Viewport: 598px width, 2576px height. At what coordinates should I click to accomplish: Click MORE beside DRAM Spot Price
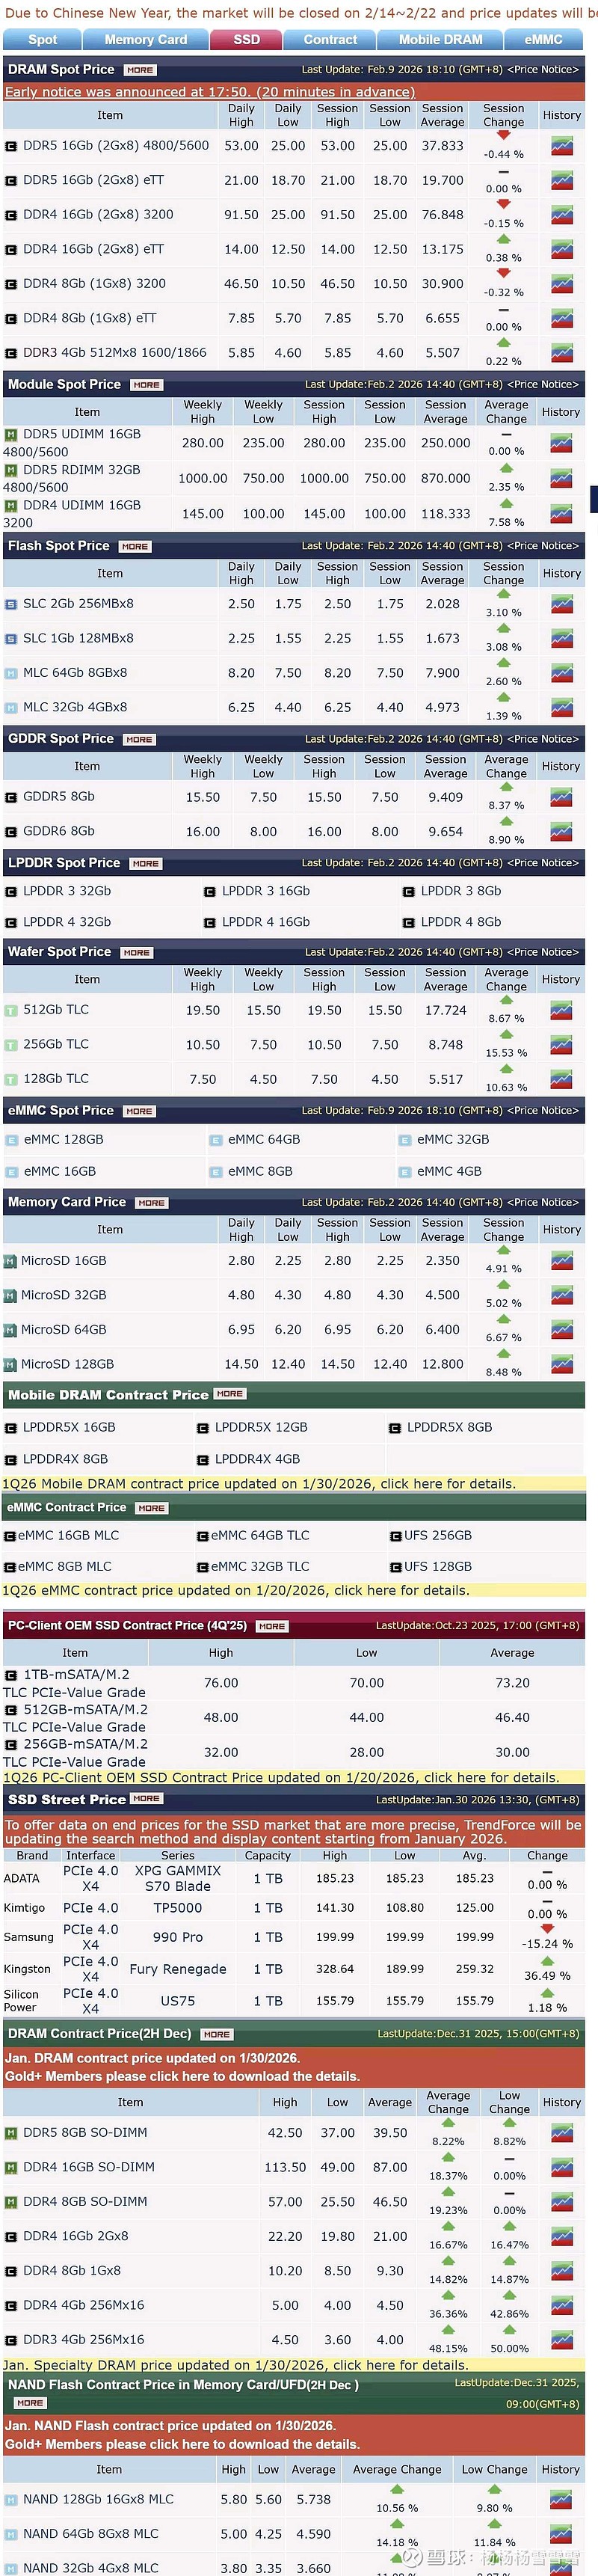tap(140, 70)
